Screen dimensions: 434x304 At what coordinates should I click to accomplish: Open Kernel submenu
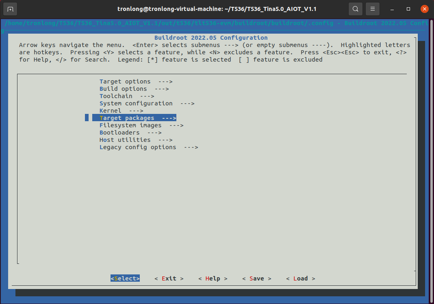click(x=121, y=111)
